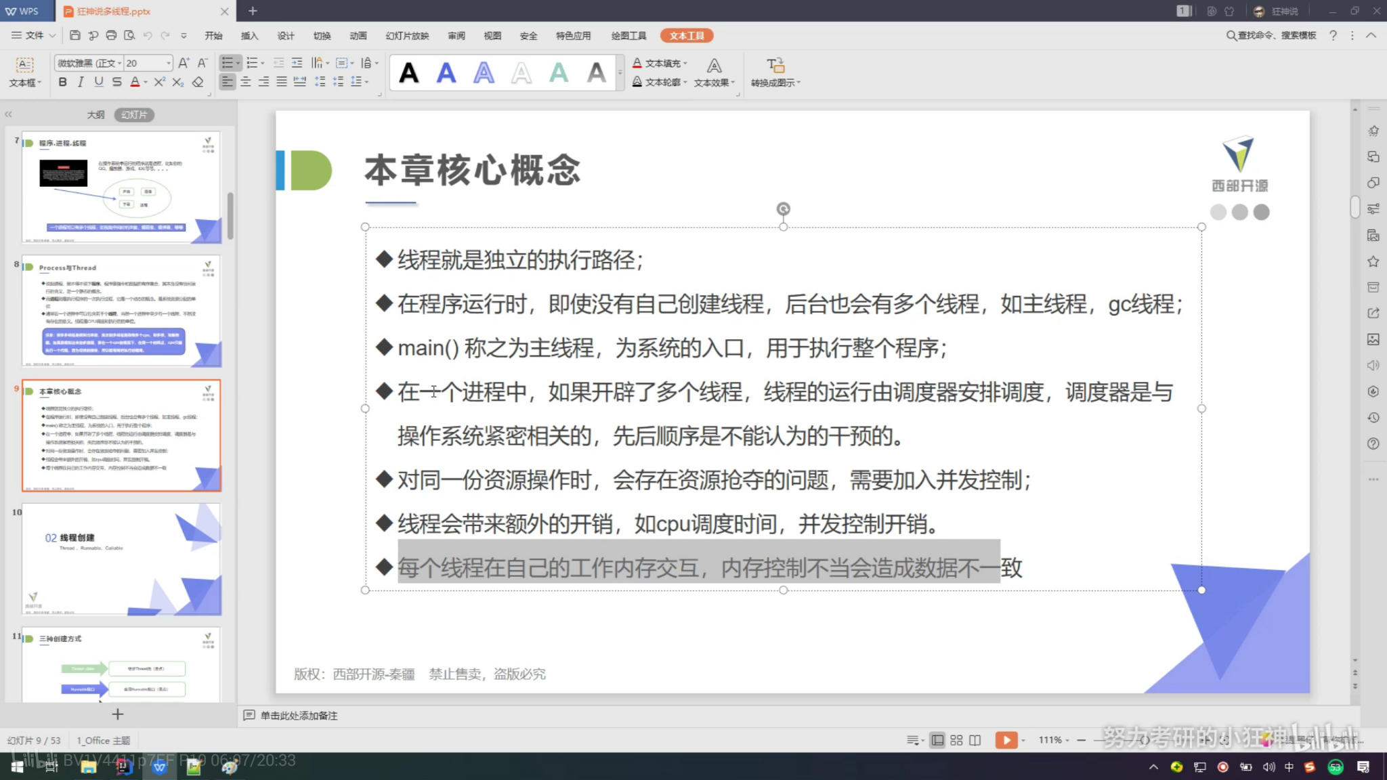The width and height of the screenshot is (1387, 780).
Task: Align text right
Action: pyautogui.click(x=263, y=82)
